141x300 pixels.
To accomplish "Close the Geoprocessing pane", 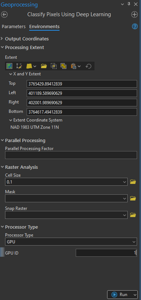I will pyautogui.click(x=136, y=4).
